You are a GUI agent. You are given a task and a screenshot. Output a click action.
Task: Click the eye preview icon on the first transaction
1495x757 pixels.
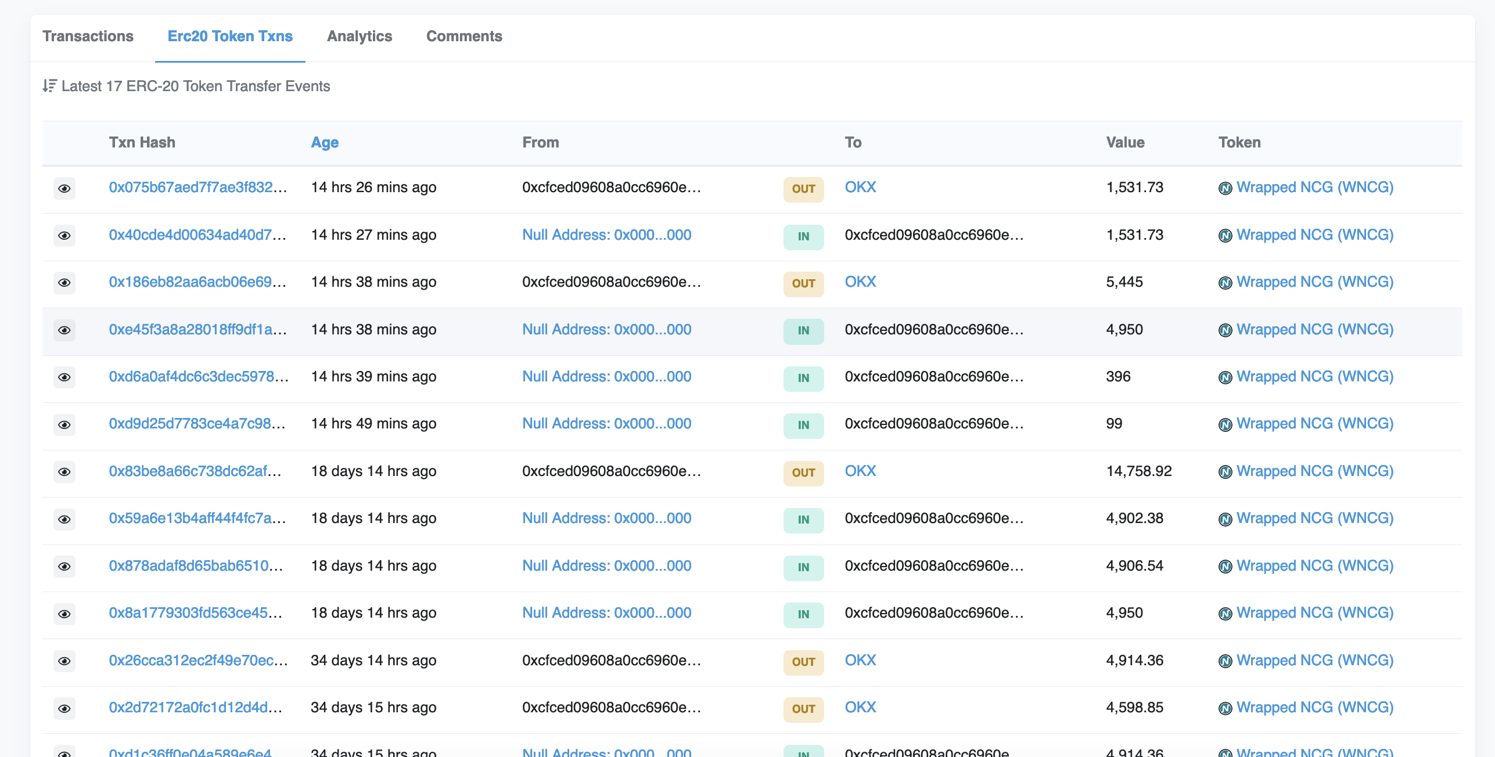point(64,188)
